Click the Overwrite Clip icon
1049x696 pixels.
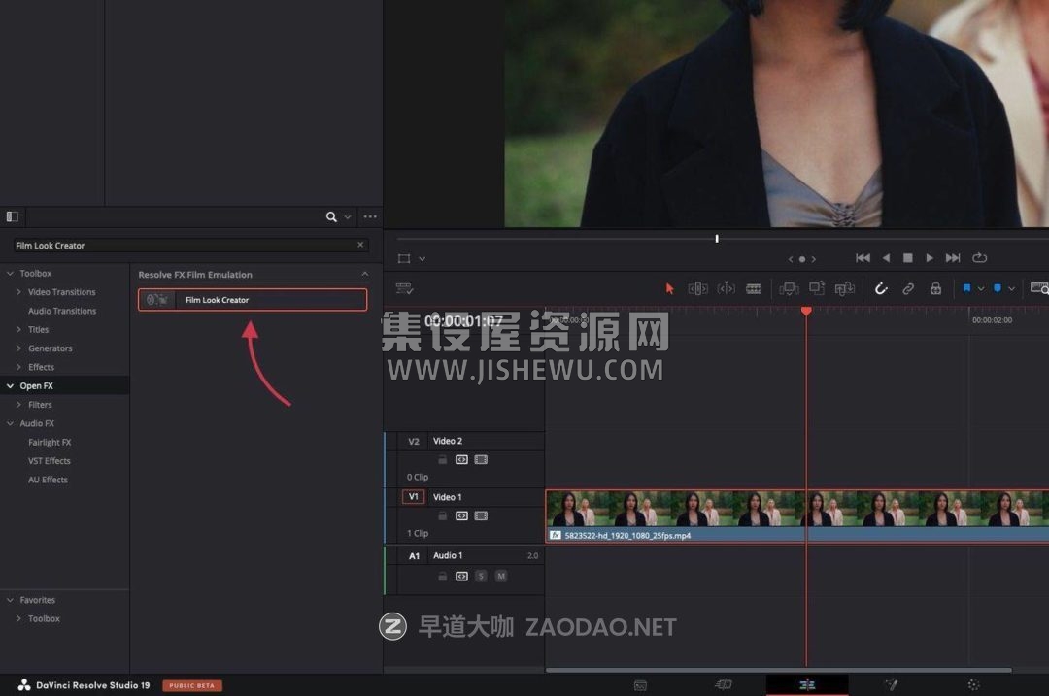[817, 288]
